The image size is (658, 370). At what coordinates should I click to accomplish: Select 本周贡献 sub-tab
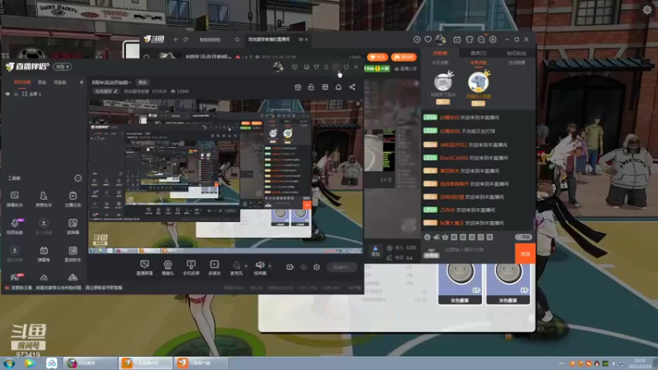tap(479, 62)
